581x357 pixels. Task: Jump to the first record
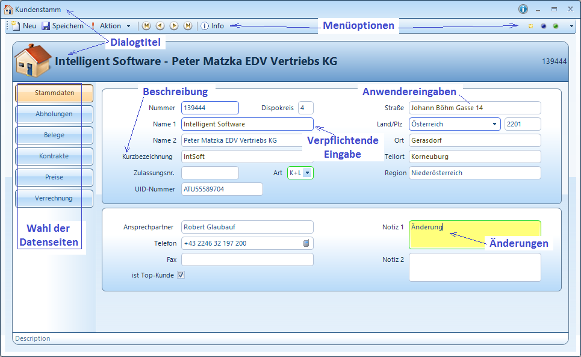146,25
